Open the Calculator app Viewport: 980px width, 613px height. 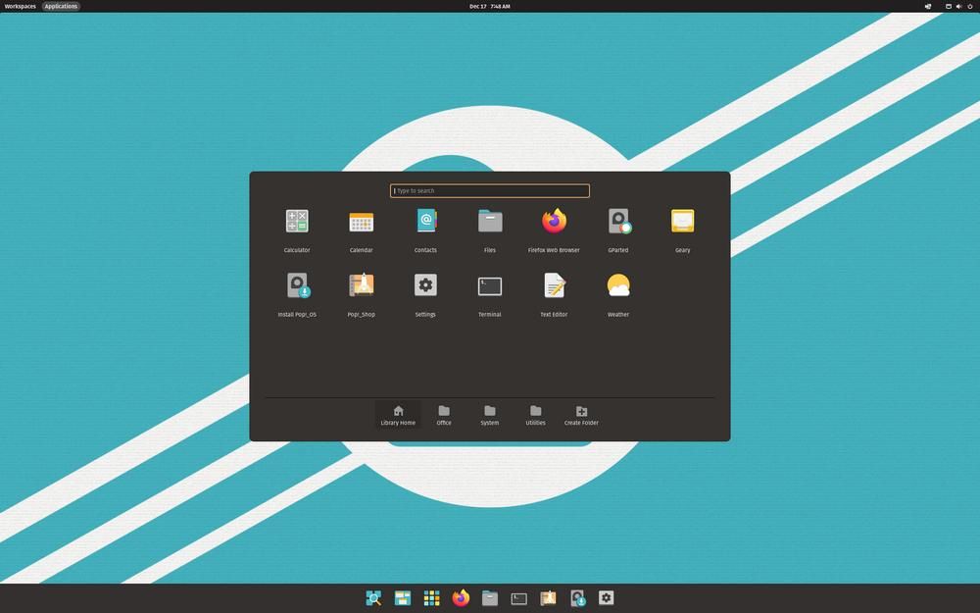pyautogui.click(x=297, y=226)
